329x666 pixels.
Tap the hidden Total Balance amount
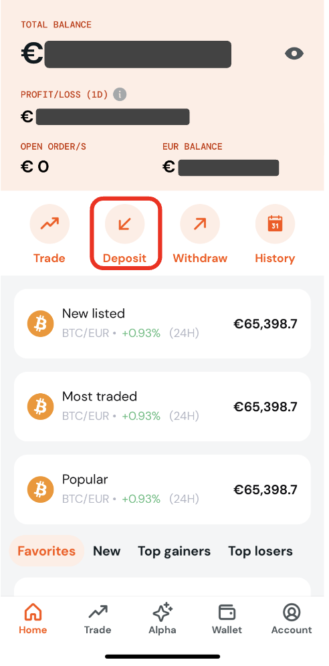click(x=138, y=54)
